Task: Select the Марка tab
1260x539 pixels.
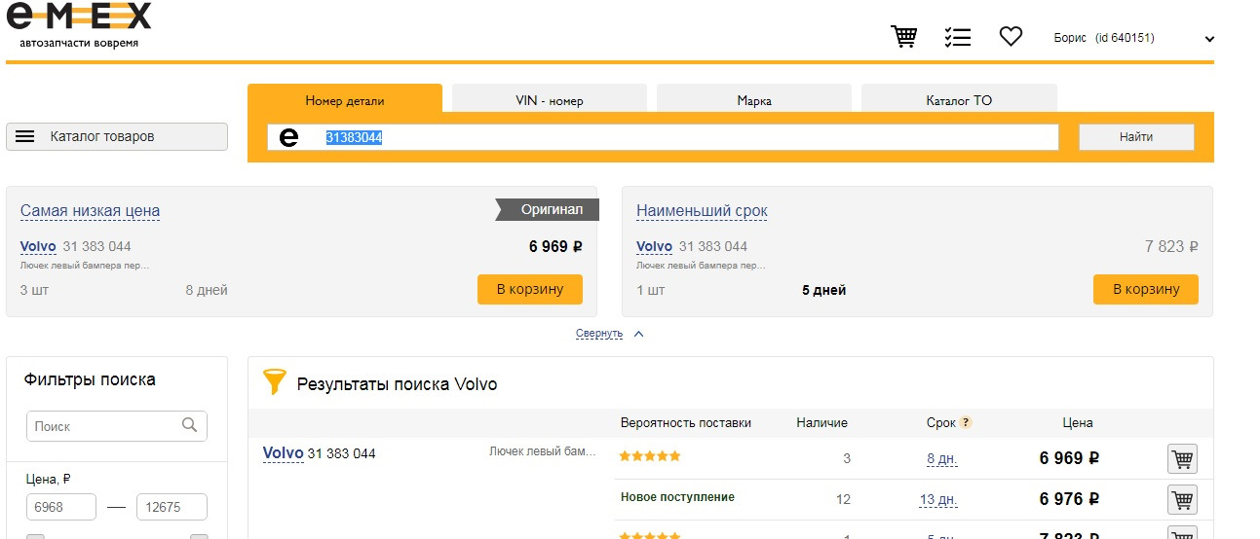Action: pos(754,99)
